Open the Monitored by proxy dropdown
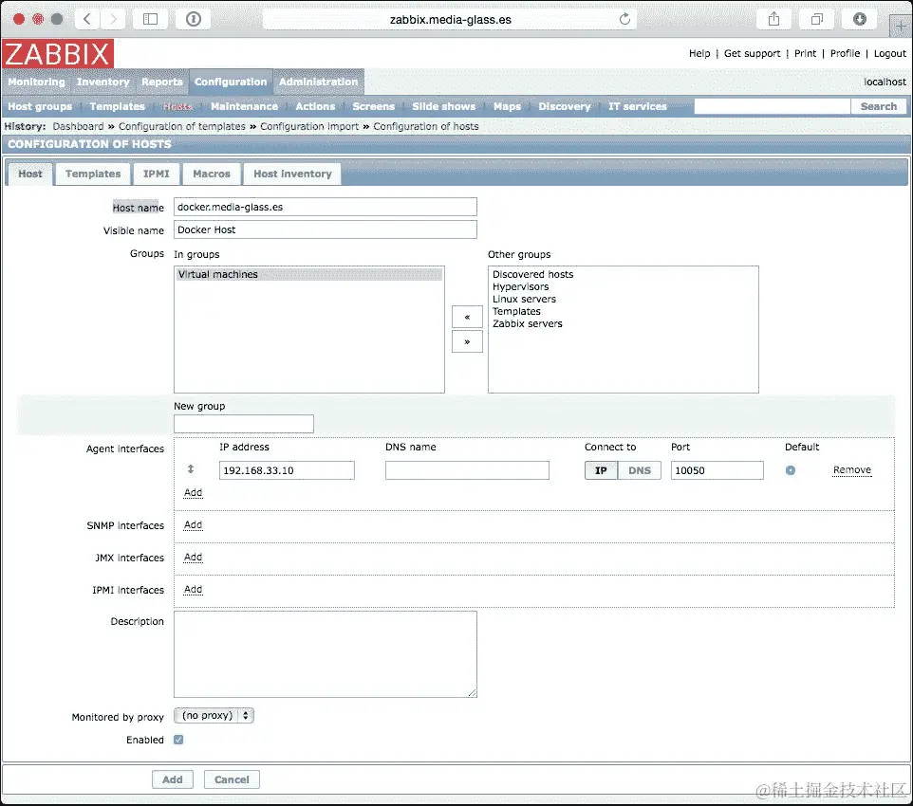Screen dimensions: 913x806 pos(214,715)
